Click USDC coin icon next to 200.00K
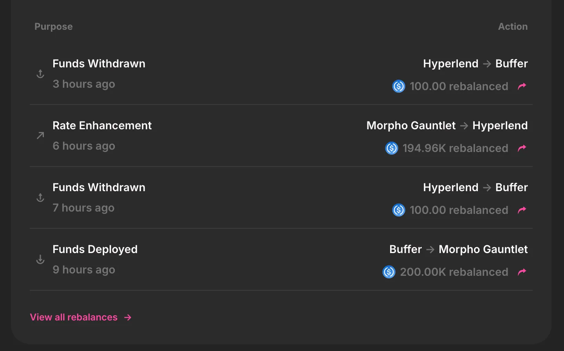This screenshot has width=564, height=351. [389, 272]
